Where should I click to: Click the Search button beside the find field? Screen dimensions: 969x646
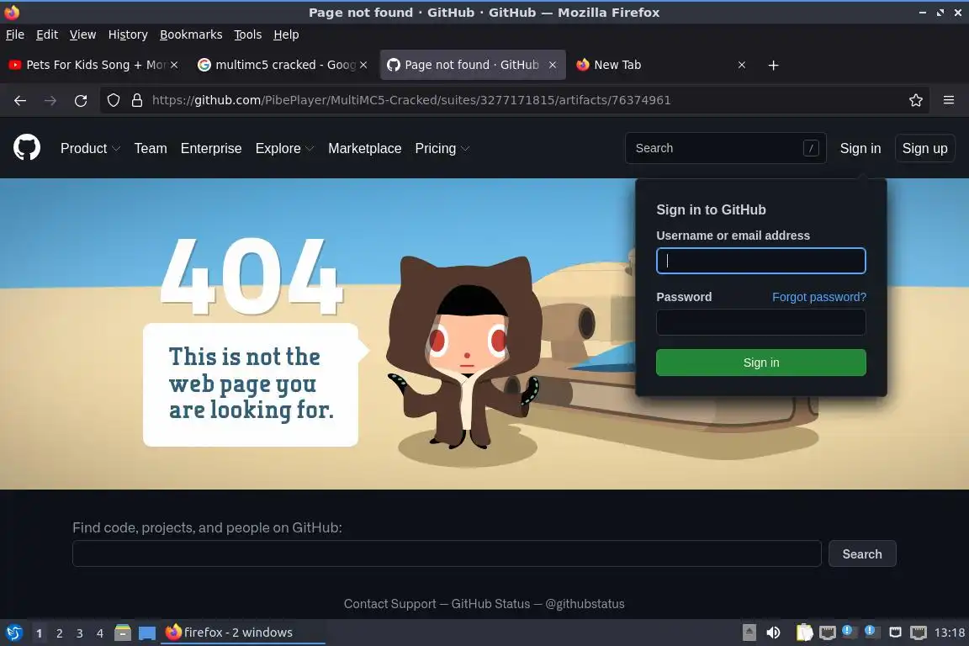(862, 553)
